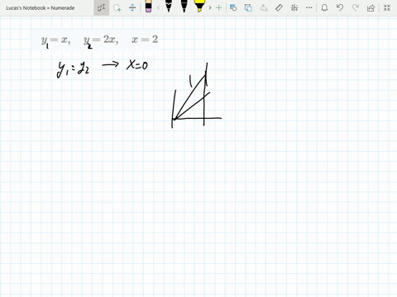
Task: Select the text and object selection tool
Action: click(x=102, y=7)
